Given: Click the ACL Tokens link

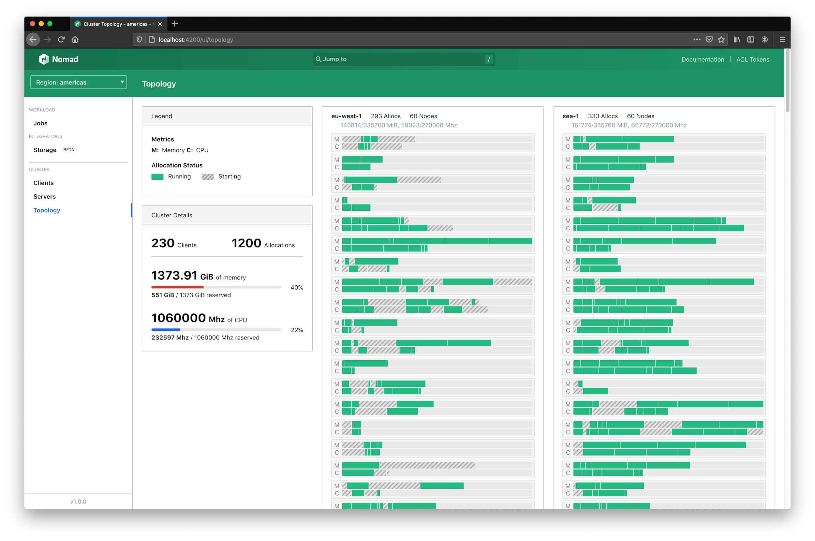Looking at the screenshot, I should pos(753,59).
